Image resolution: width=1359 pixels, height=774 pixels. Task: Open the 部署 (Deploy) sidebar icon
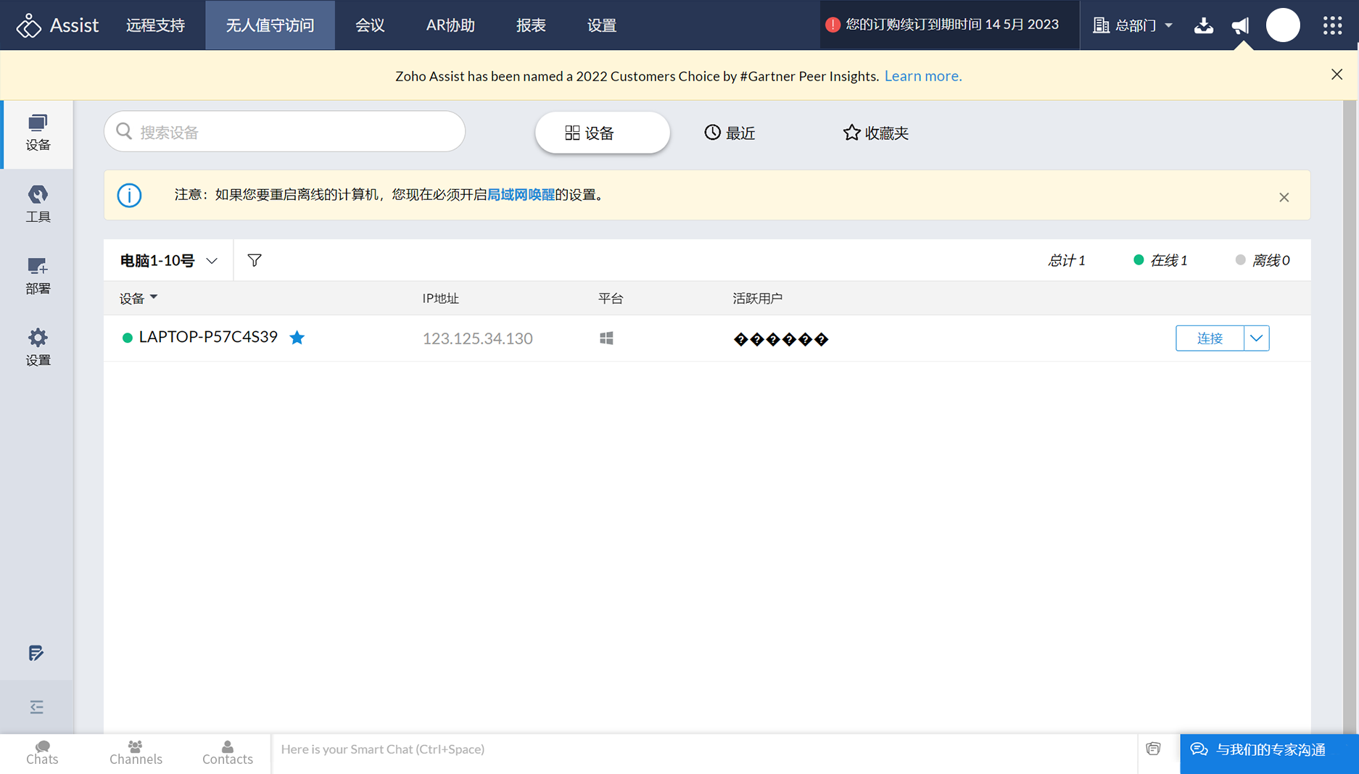click(38, 276)
